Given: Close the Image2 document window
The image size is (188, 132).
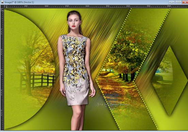Looking at the screenshot, I should pyautogui.click(x=185, y=2).
